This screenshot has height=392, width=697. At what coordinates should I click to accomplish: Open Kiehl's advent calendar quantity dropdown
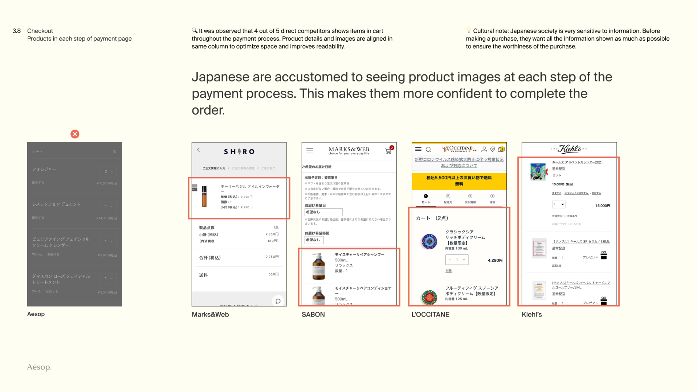559,205
